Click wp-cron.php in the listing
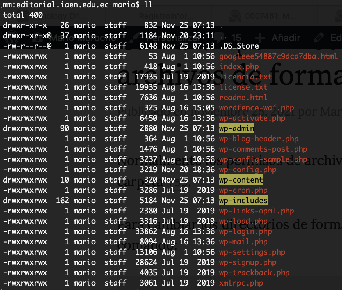Image resolution: width=342 pixels, height=290 pixels. [243, 190]
